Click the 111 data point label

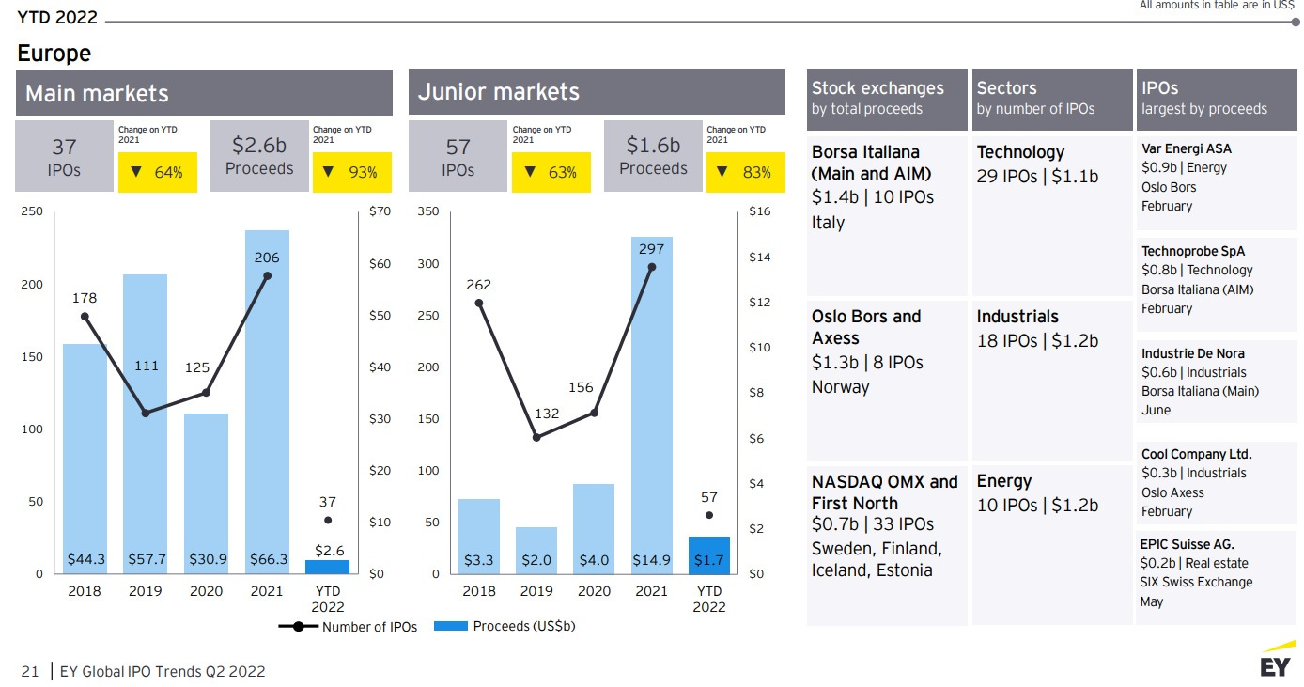point(146,366)
